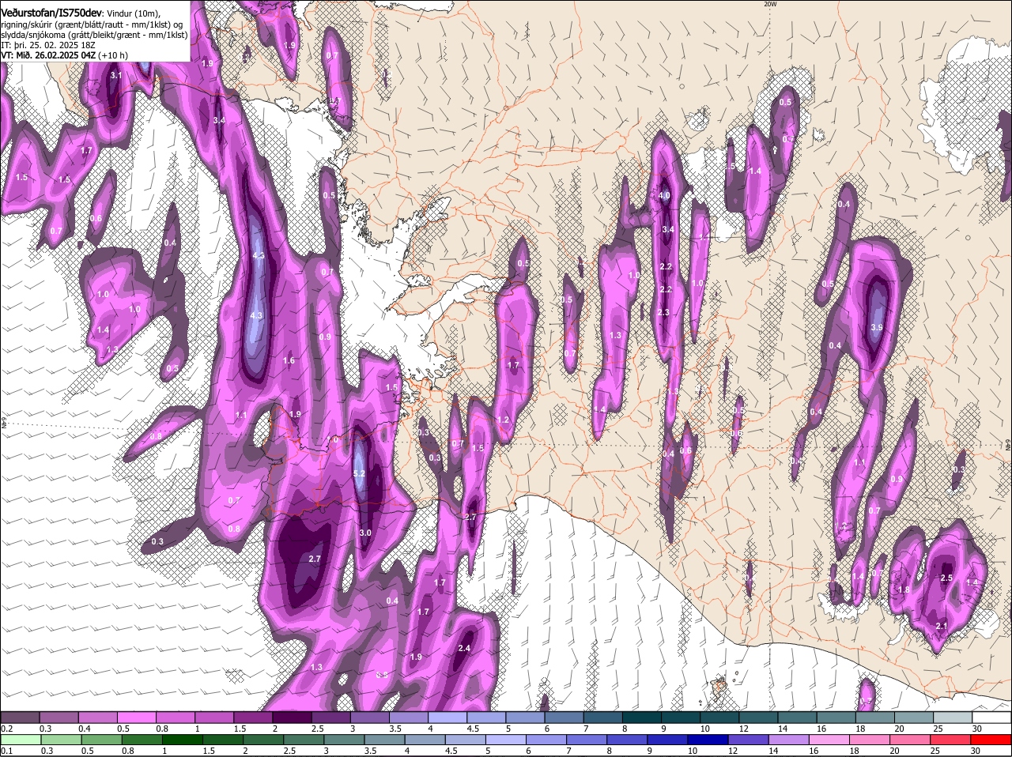Screen dimensions: 1012x757
Task: Click the 1.6 precipitation value on the map
Action: click(289, 360)
